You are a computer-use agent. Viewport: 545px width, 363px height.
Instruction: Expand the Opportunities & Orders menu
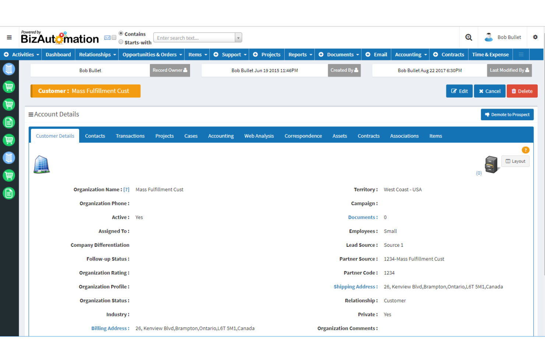click(x=151, y=54)
